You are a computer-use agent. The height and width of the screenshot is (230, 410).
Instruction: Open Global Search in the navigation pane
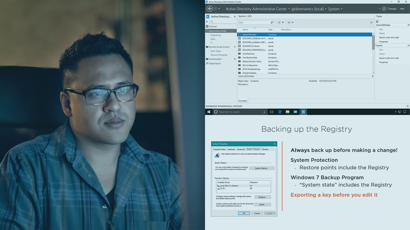[215, 64]
